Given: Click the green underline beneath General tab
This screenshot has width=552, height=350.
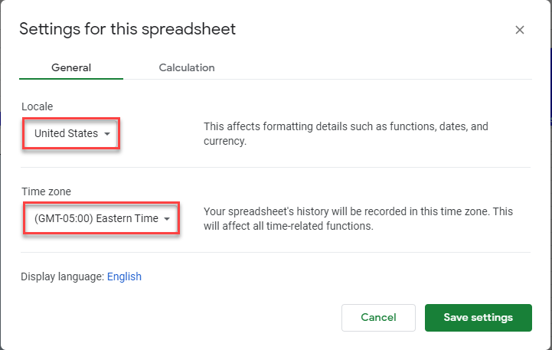Looking at the screenshot, I should tap(71, 78).
